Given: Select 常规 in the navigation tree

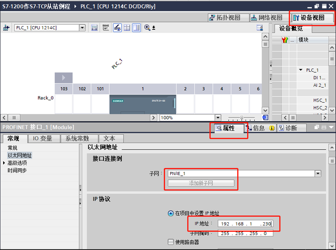Looking at the screenshot, I should [13, 148].
